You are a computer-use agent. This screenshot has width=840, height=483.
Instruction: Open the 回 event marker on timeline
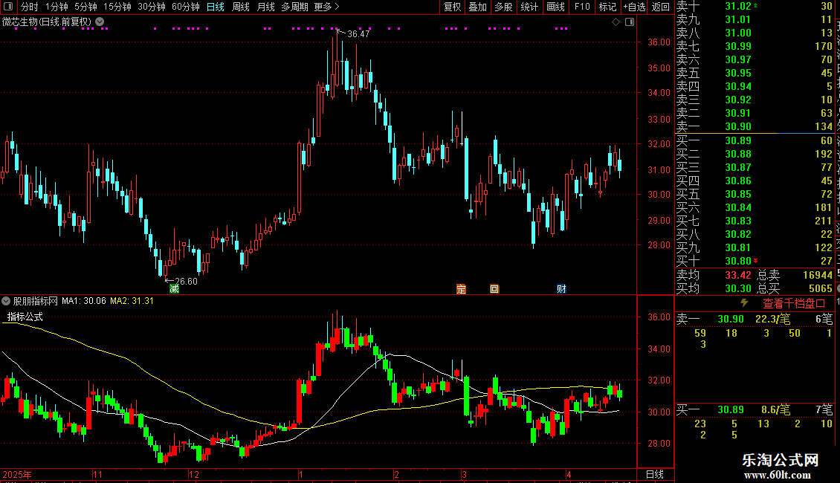pyautogui.click(x=494, y=289)
